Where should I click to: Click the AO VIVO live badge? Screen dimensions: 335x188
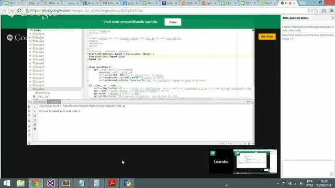(x=267, y=37)
